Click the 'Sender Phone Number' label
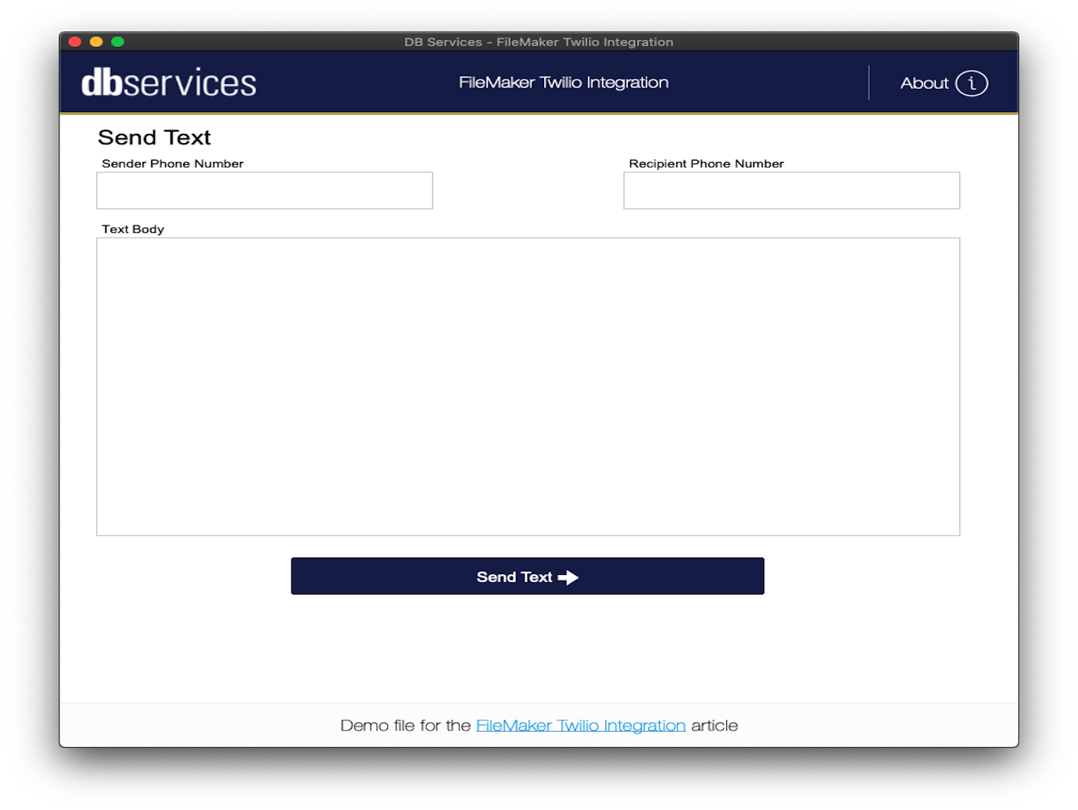This screenshot has height=810, width=1078. (173, 163)
